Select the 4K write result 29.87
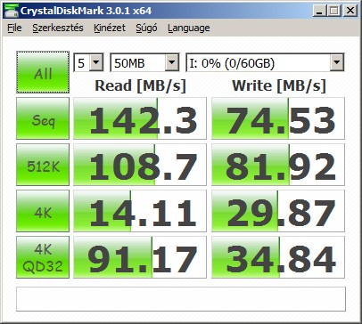362x324 pixels. [x=278, y=211]
